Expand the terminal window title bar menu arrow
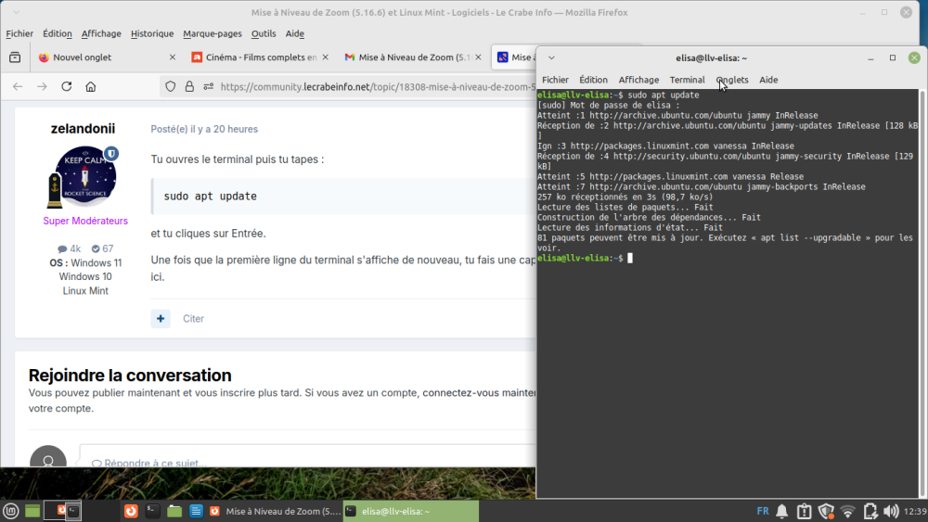This screenshot has height=522, width=928. (550, 57)
